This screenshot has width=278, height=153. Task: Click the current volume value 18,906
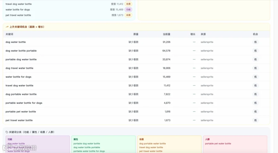(166, 68)
